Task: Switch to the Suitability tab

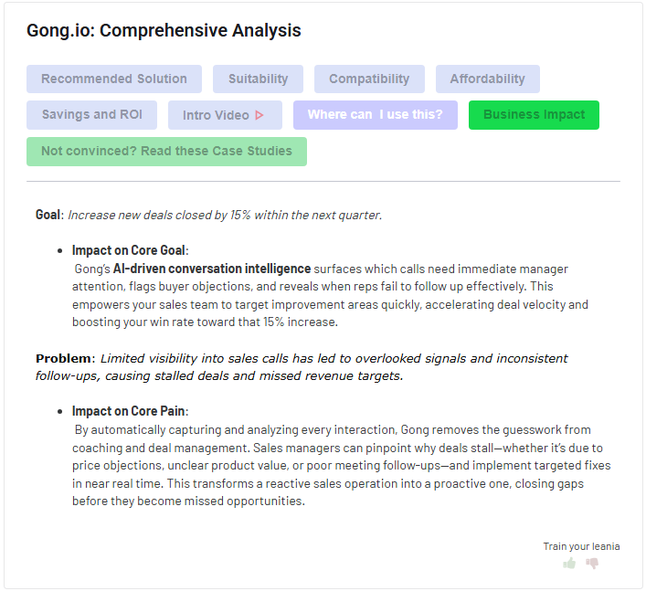Action: (258, 79)
